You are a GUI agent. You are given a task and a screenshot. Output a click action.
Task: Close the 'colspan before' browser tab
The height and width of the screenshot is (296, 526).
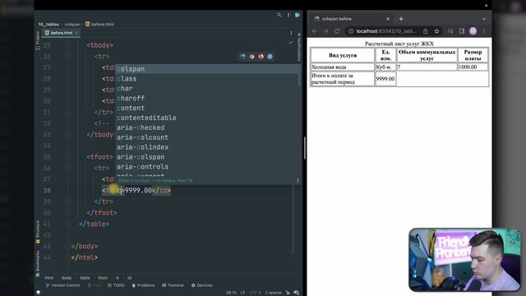pos(388,19)
